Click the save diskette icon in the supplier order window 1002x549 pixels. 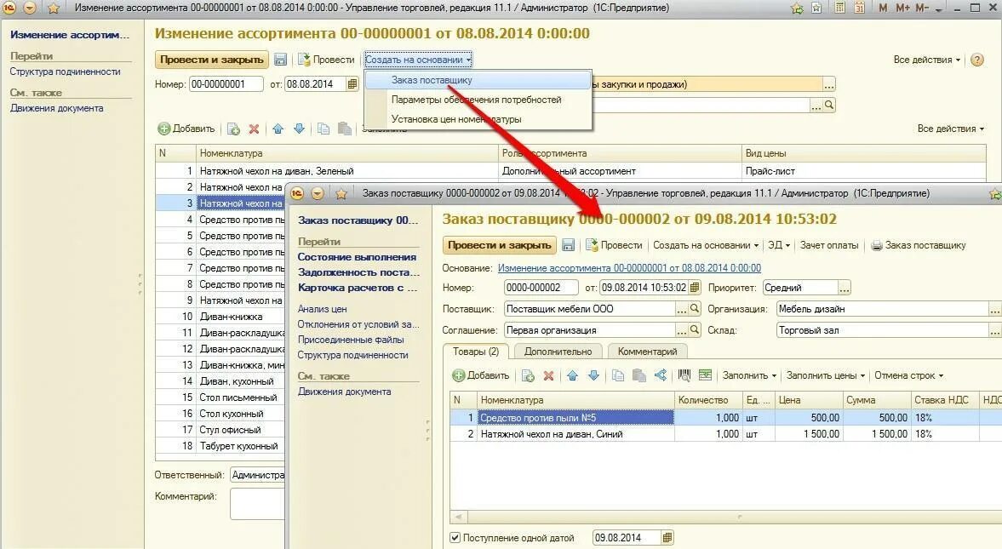pos(568,245)
